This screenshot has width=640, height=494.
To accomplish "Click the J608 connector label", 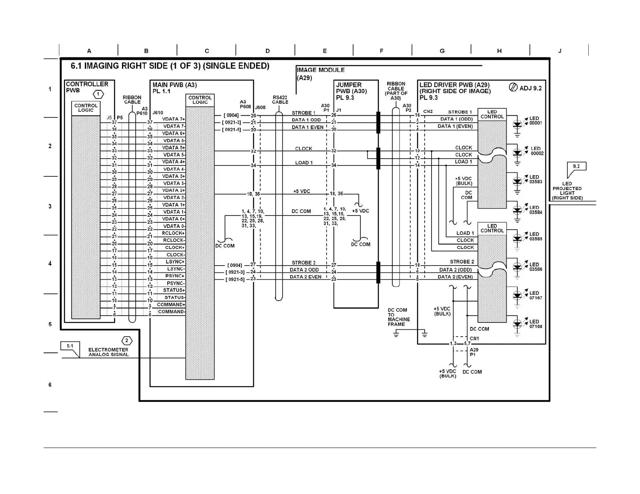I will pos(260,107).
